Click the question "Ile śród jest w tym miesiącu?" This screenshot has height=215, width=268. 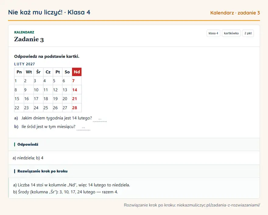[48, 127]
